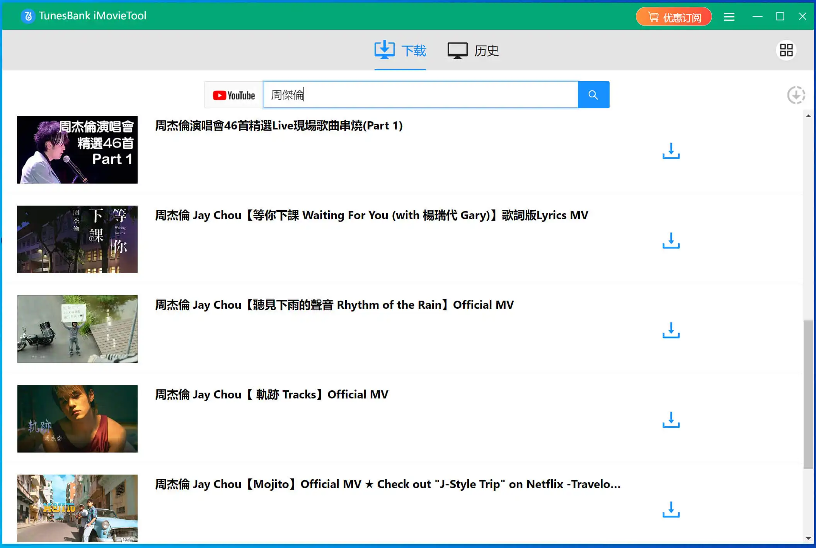Click the scrollbar up arrow
This screenshot has width=816, height=548.
pyautogui.click(x=808, y=116)
